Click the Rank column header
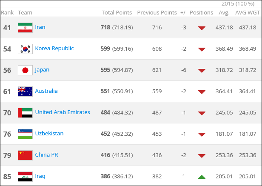 [x=7, y=12]
